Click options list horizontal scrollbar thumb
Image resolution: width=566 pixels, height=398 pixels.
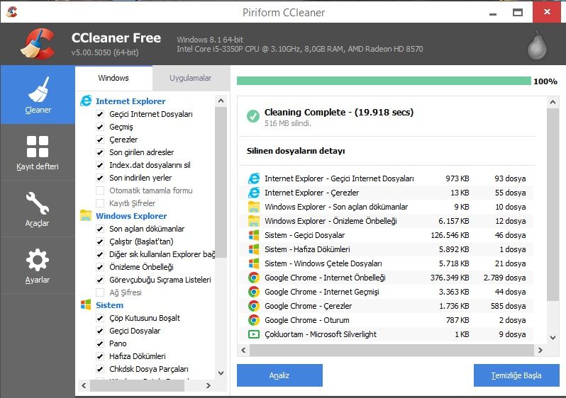click(x=137, y=385)
